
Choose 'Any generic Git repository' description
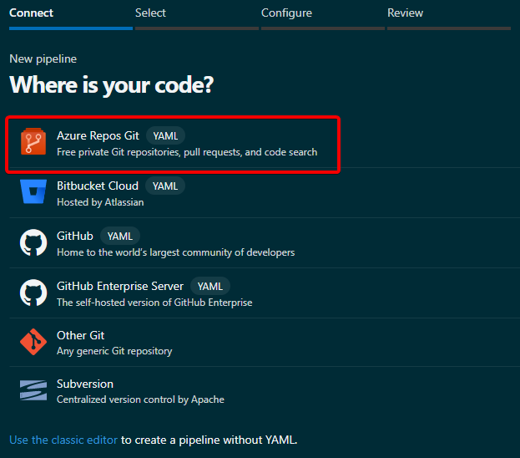coord(114,351)
